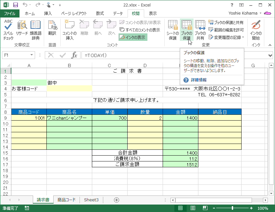Run spell check with スペルチェック

point(8,29)
